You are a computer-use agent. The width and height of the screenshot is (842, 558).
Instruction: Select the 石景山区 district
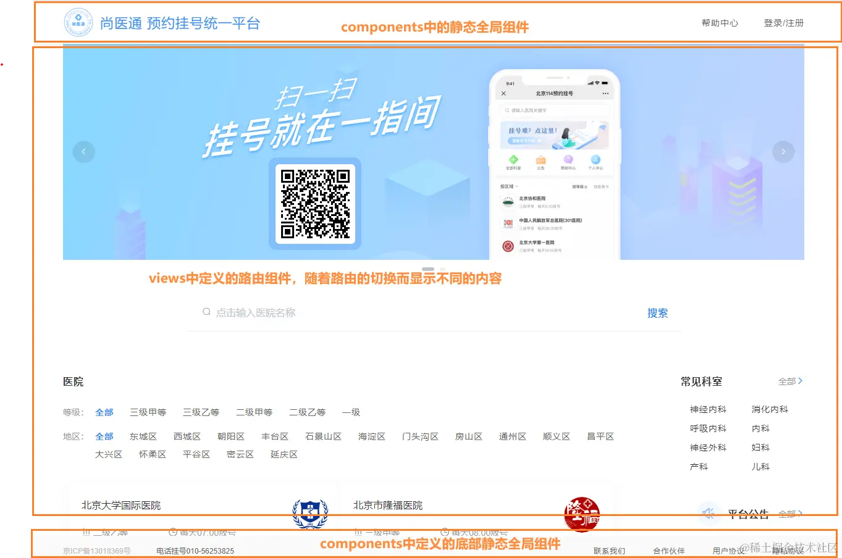[x=323, y=436]
